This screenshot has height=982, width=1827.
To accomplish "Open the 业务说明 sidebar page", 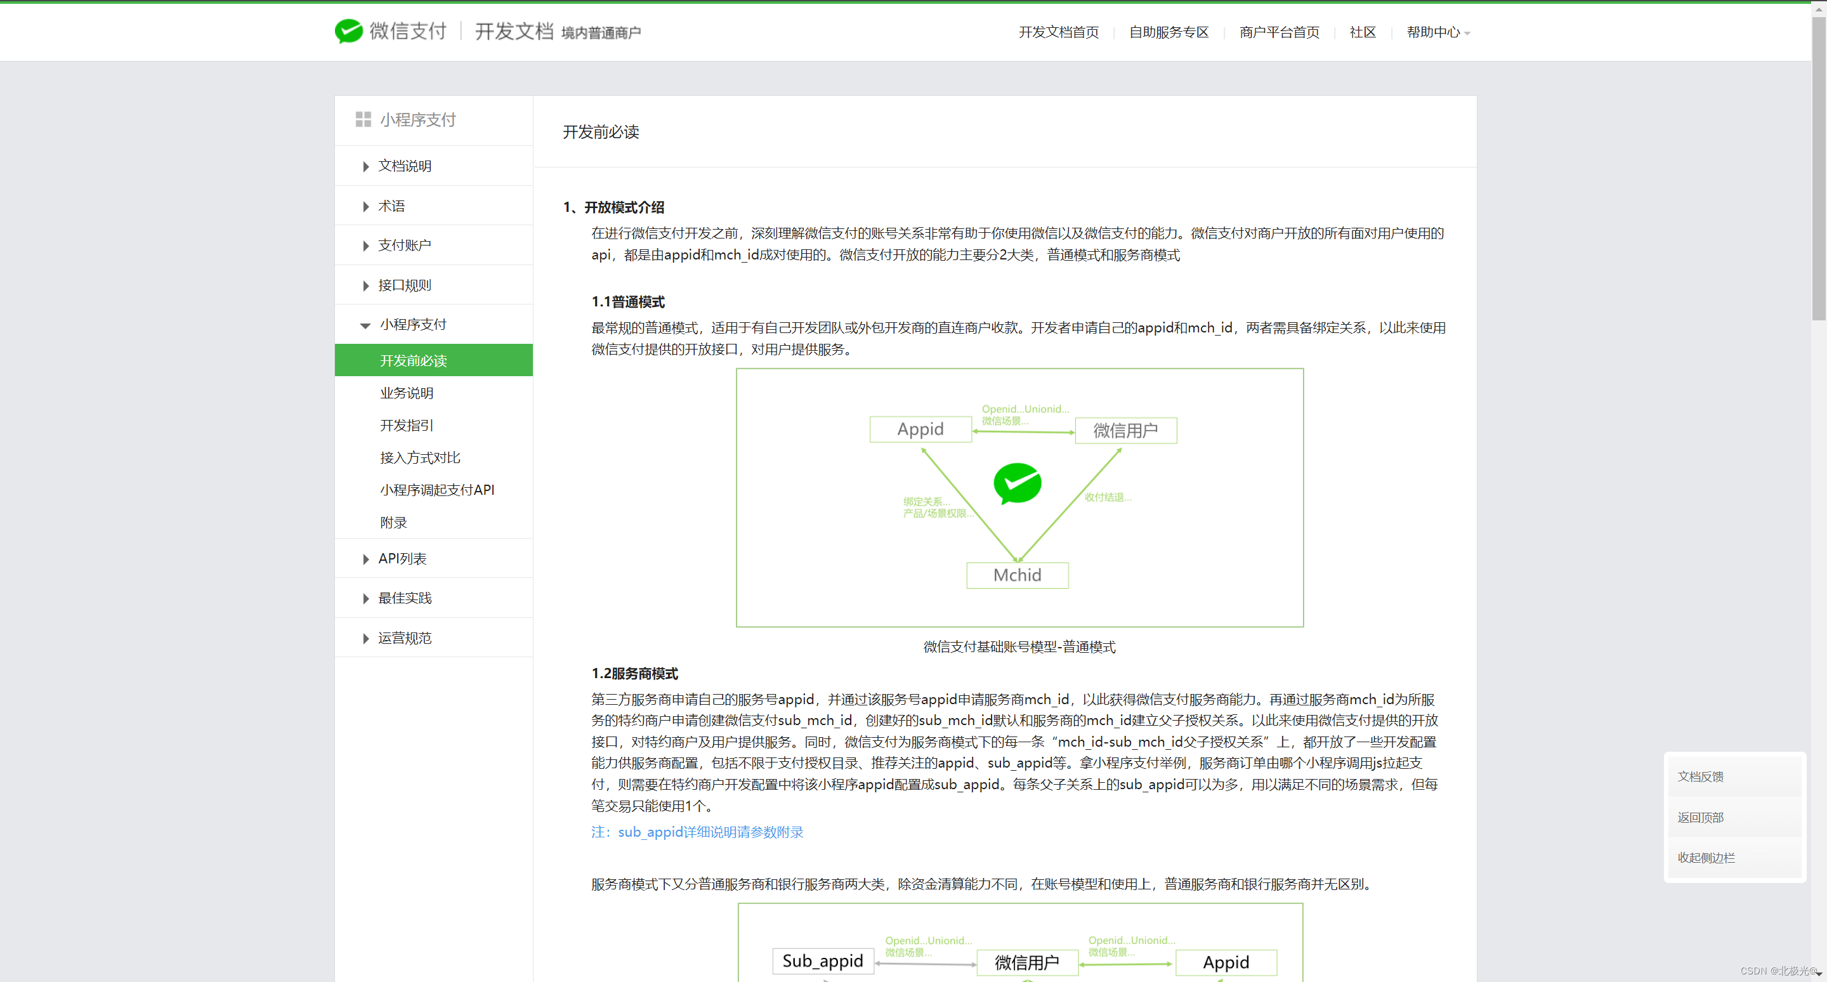I will click(407, 393).
